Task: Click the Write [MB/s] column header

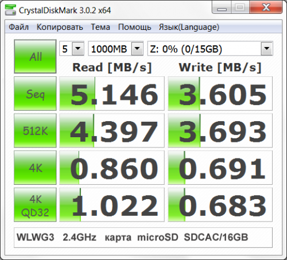Action: pyautogui.click(x=220, y=68)
